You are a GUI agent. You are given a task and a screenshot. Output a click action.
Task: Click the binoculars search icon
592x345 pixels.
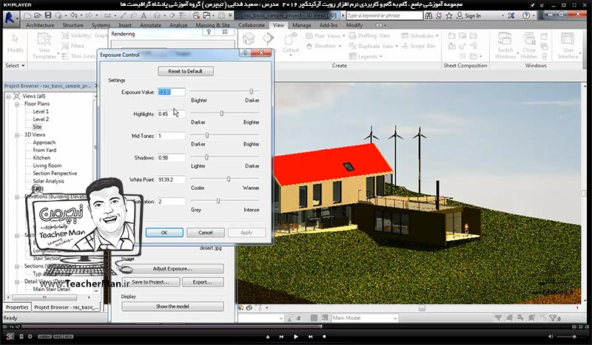pyautogui.click(x=428, y=16)
